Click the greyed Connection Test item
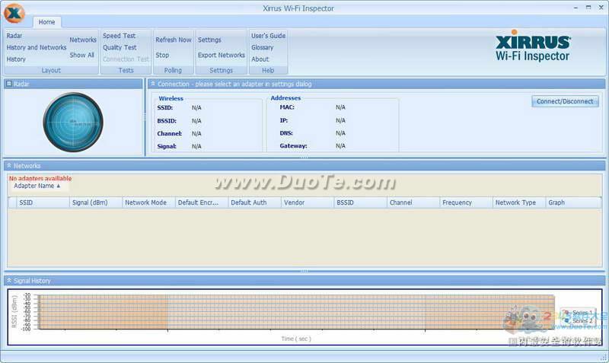 point(126,59)
